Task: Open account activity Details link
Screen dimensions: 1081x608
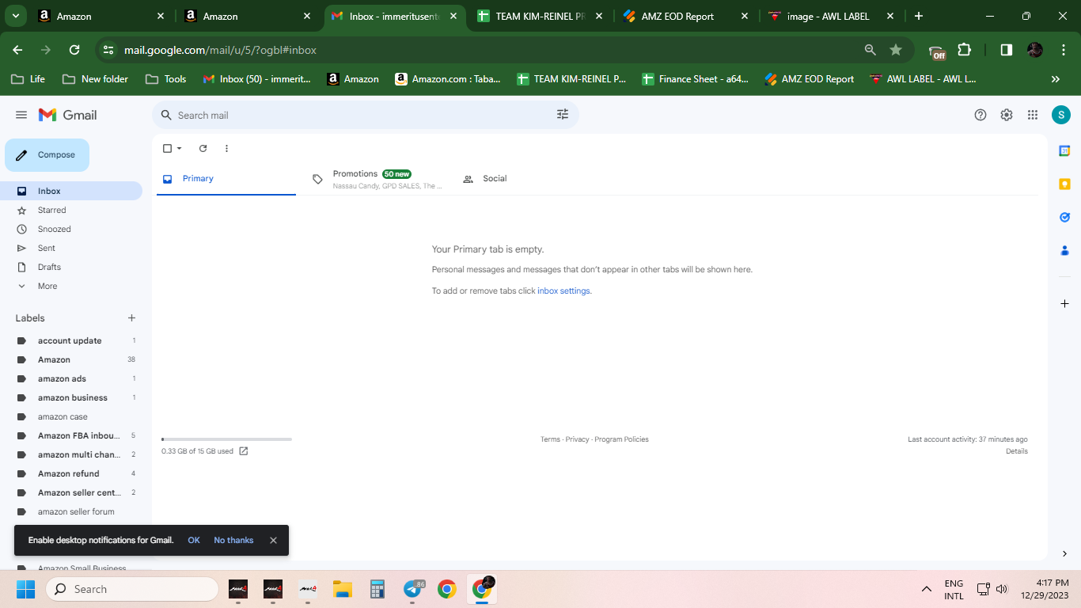Action: point(1017,451)
